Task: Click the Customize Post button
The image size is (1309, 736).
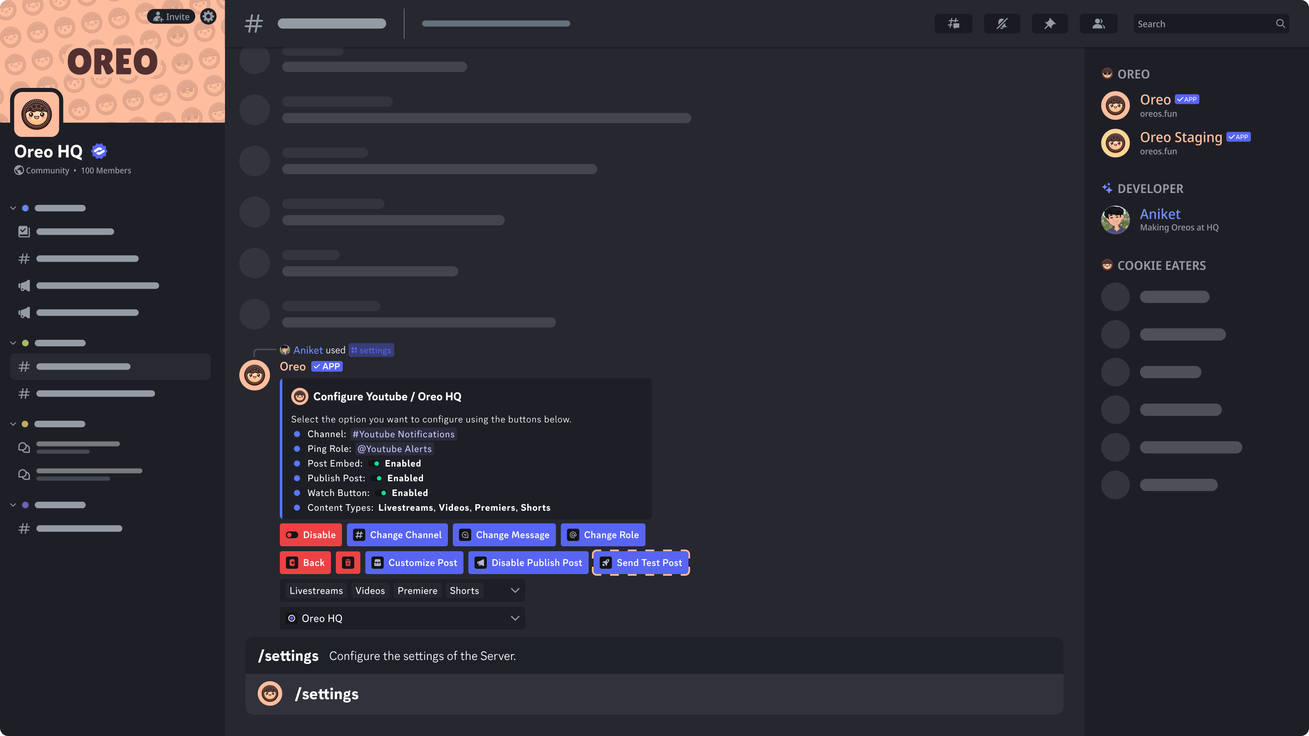Action: (414, 562)
